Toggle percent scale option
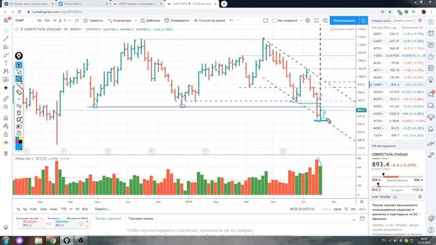This screenshot has height=245, width=436. tap(346, 209)
